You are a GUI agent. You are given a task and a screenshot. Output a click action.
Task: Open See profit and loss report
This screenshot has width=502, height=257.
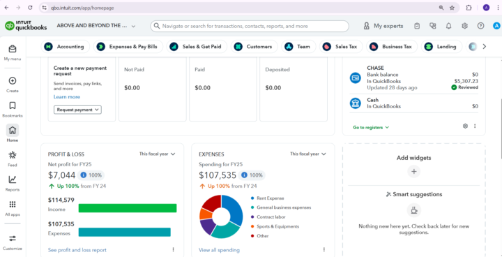point(77,250)
